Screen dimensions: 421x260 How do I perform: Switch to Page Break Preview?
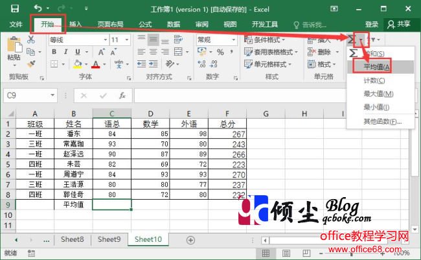[x=306, y=253]
